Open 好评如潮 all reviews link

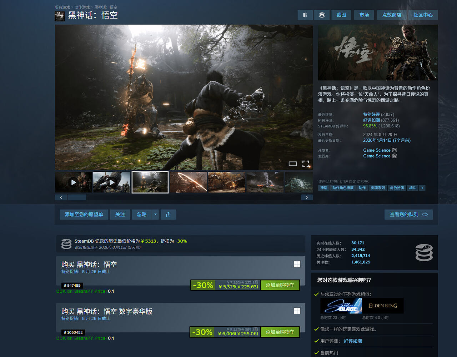(371, 120)
